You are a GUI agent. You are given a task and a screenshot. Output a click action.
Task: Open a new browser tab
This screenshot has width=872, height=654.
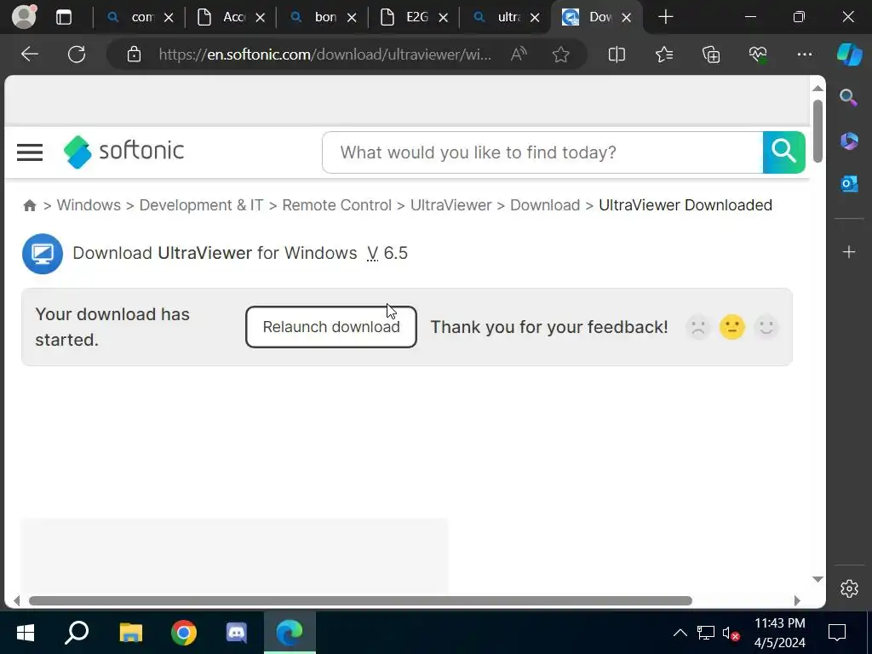tap(665, 17)
